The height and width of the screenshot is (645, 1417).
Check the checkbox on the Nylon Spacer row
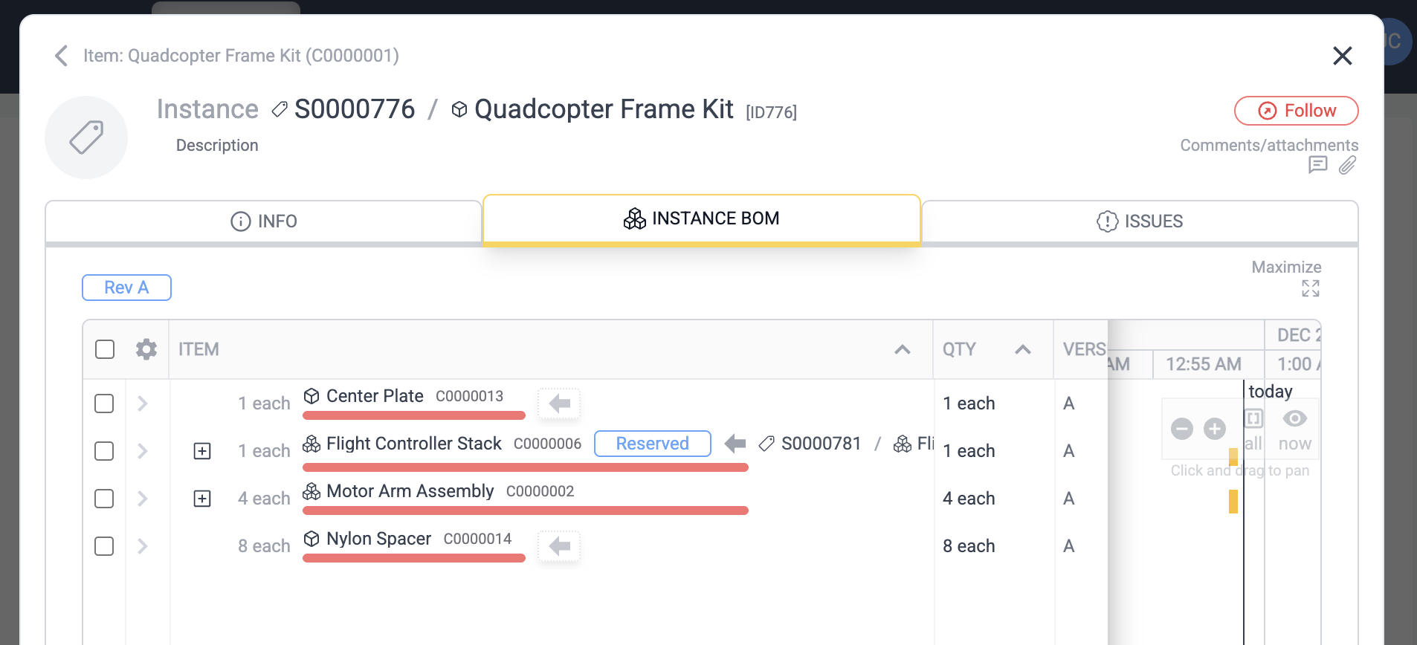pos(104,546)
